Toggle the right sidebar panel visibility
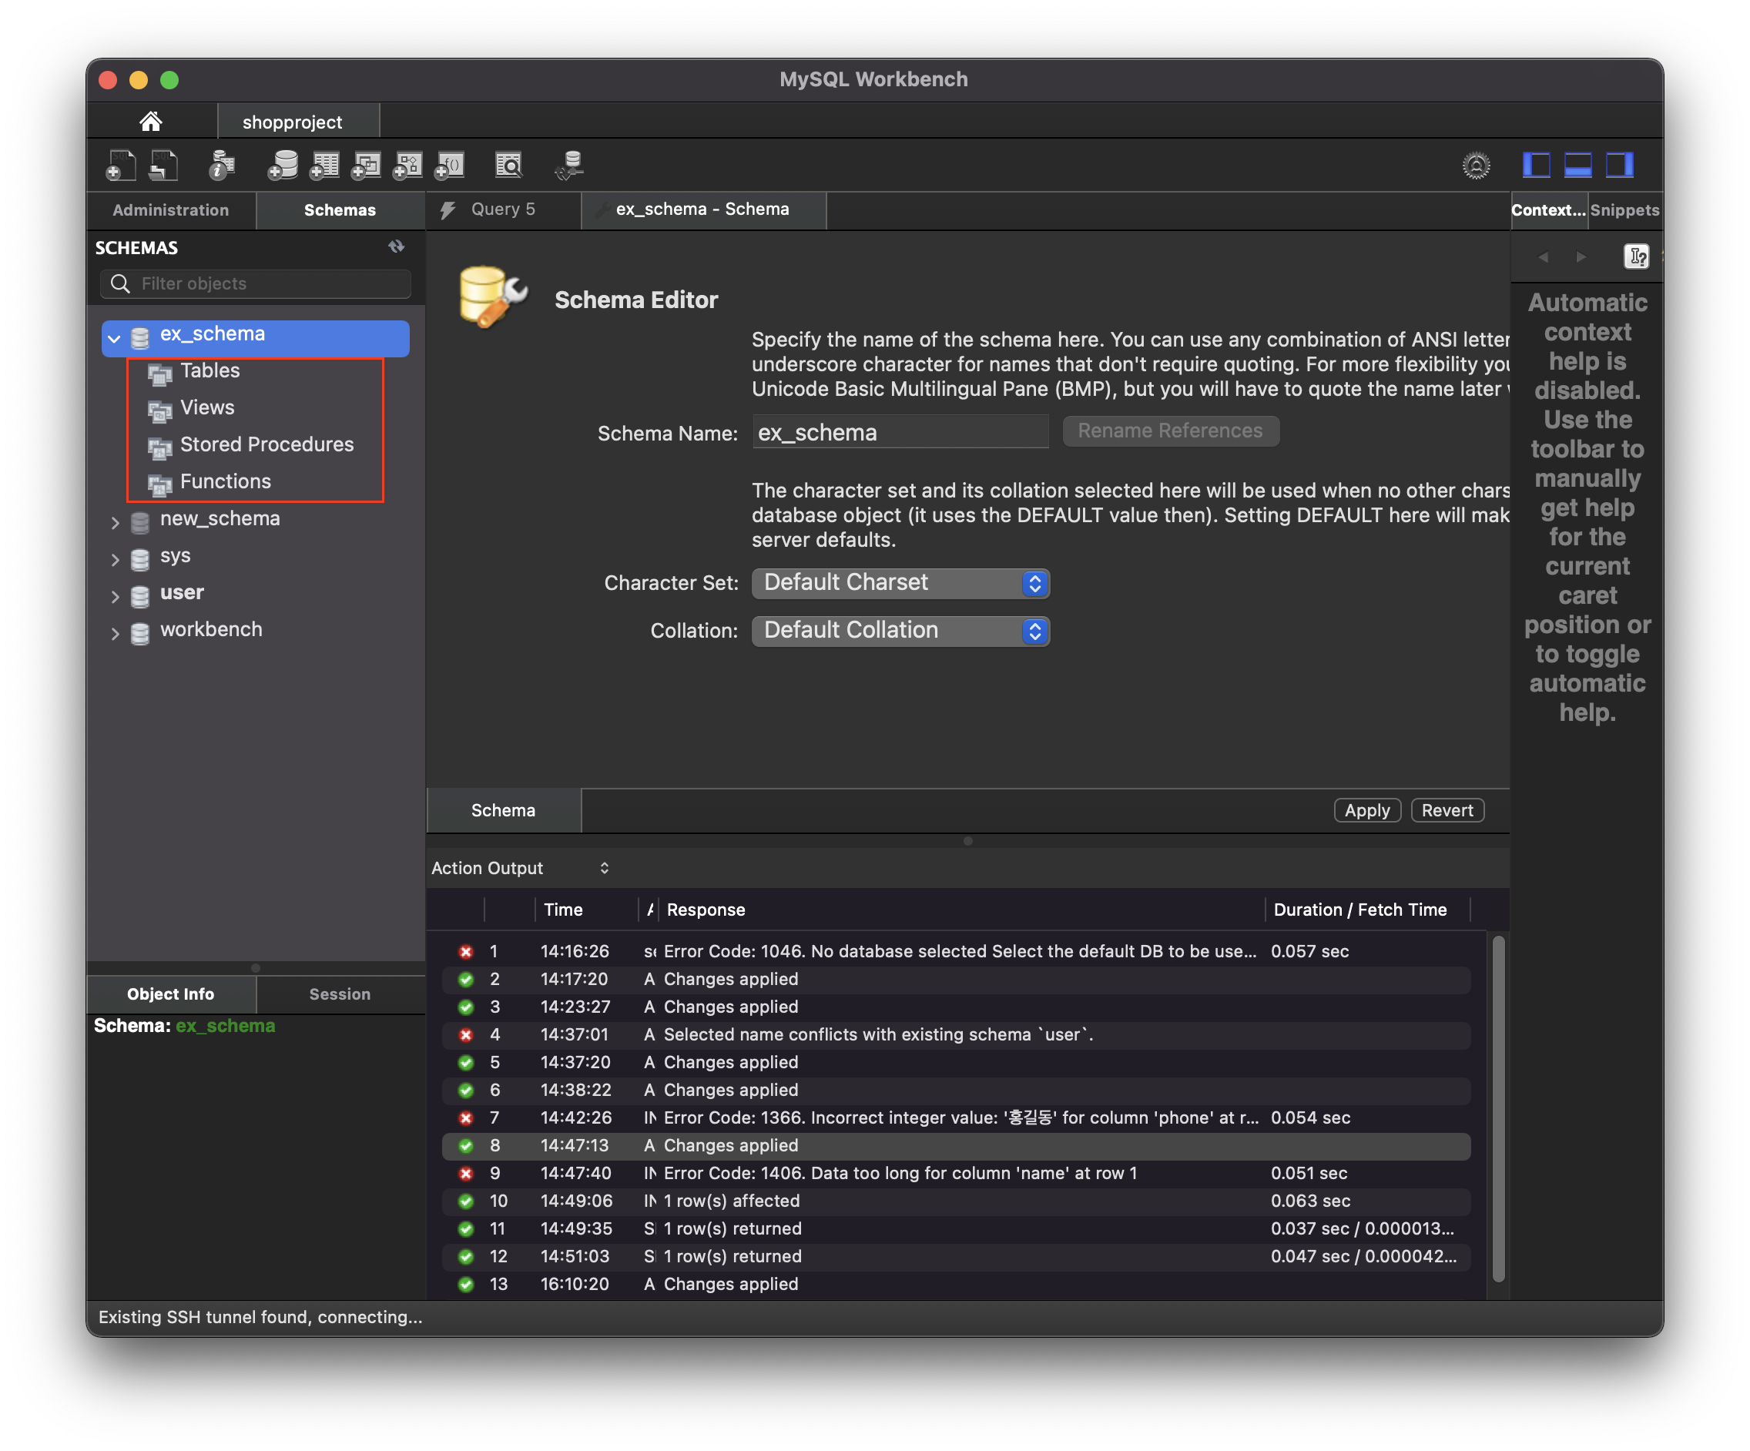Screen dimensions: 1750x1451 coord(1619,165)
